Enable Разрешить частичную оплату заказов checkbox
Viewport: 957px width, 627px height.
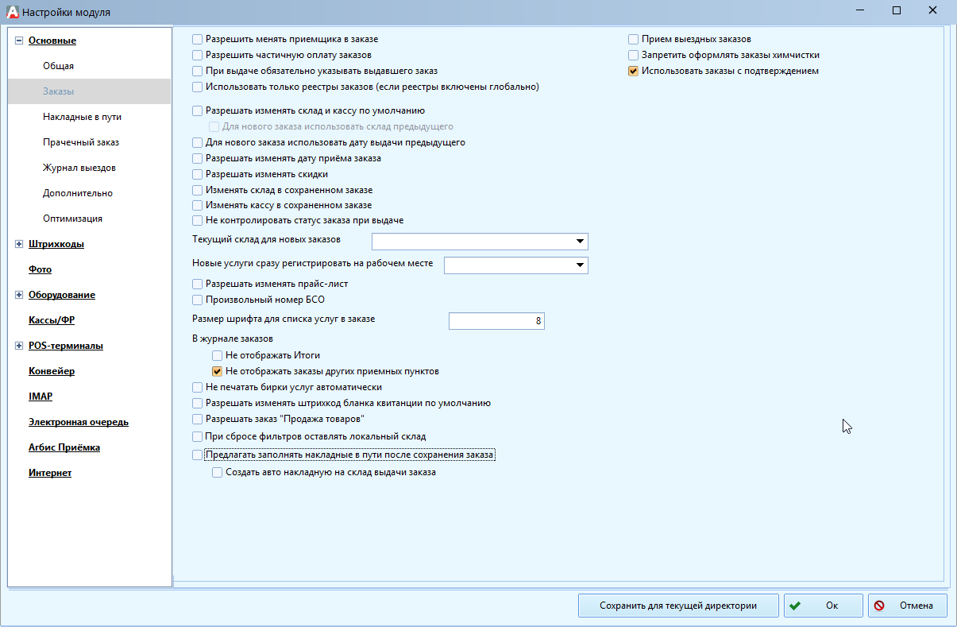point(198,55)
